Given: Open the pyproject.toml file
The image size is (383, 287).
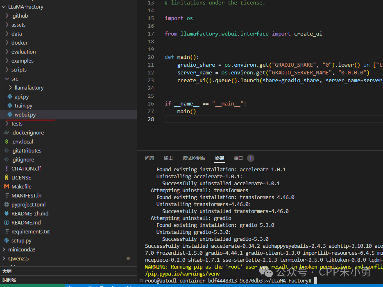Looking at the screenshot, I should pyautogui.click(x=28, y=204).
